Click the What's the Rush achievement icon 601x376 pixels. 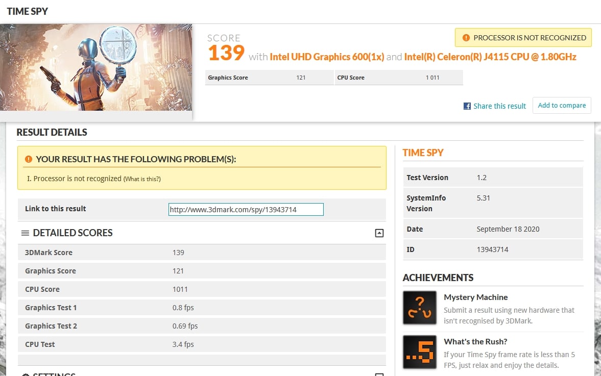(x=419, y=352)
